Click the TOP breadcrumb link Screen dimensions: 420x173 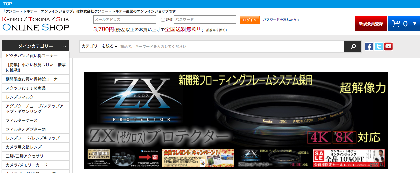pyautogui.click(x=8, y=4)
